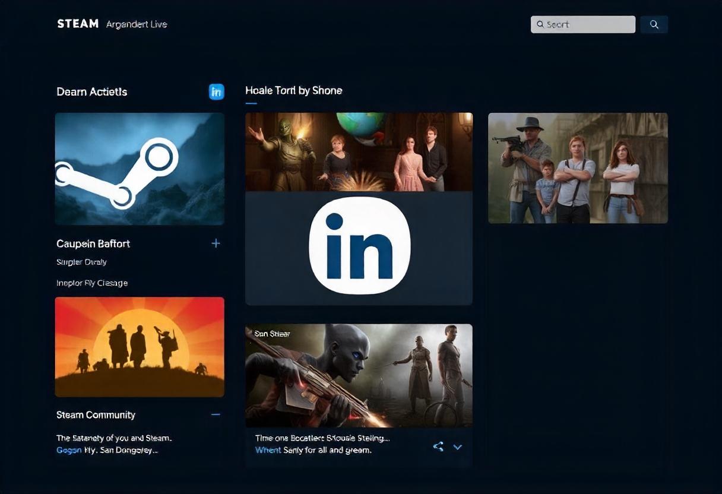This screenshot has width=722, height=494.
Task: Open the Singler Diraly entry
Action: [81, 262]
